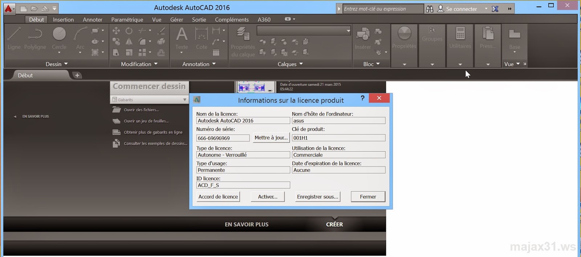Select the Ligne tool
The width and height of the screenshot is (581, 257).
[x=14, y=39]
